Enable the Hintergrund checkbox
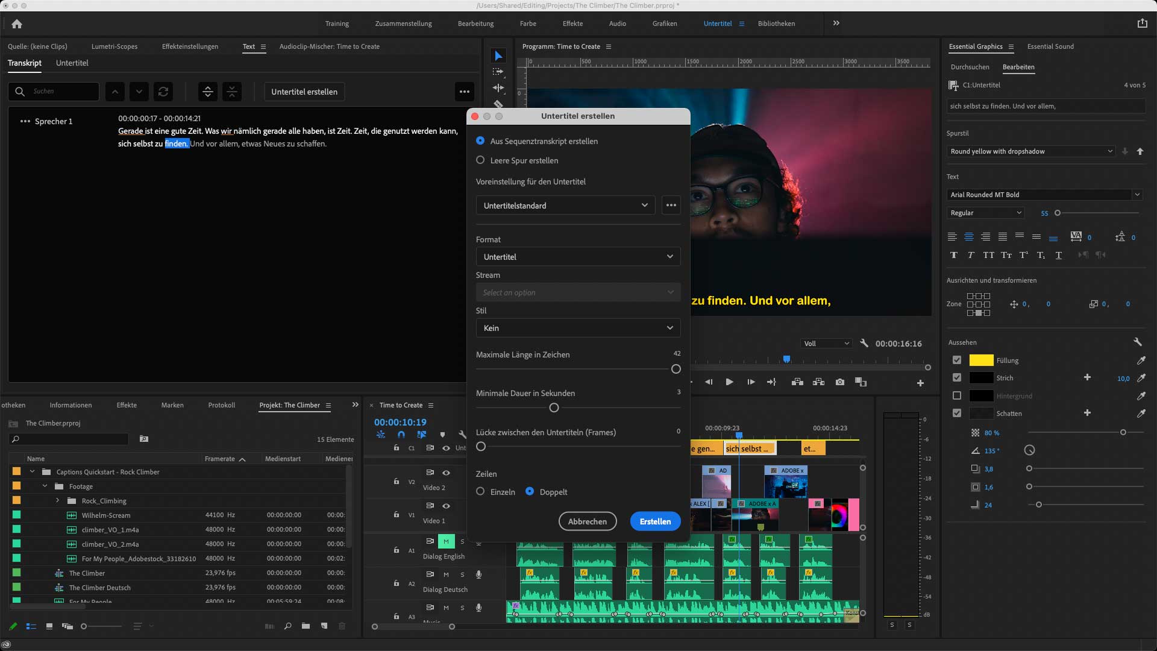This screenshot has width=1157, height=651. click(957, 396)
